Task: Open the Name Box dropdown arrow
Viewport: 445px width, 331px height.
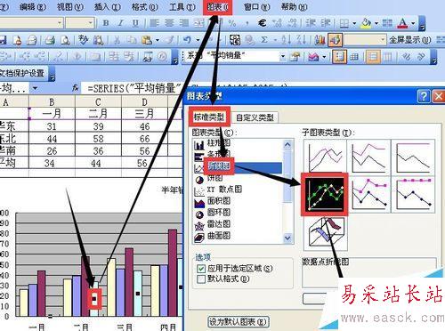Action: point(36,88)
